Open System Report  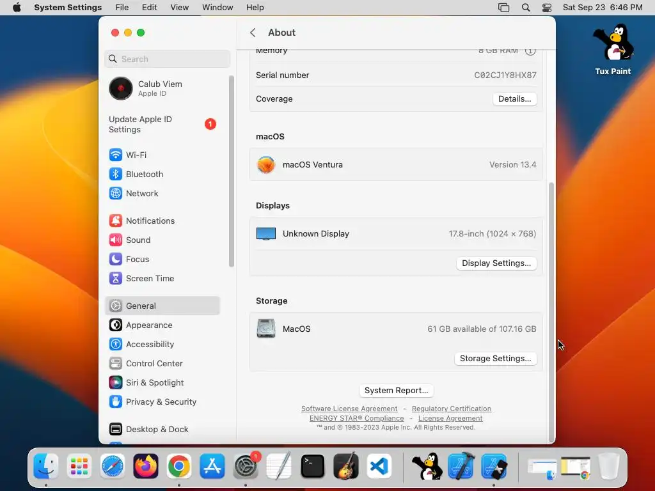(x=396, y=391)
